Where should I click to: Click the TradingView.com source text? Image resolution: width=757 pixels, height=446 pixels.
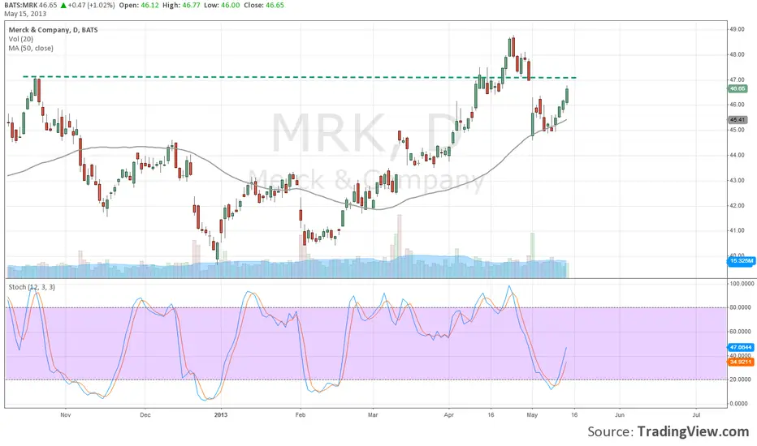(693, 431)
